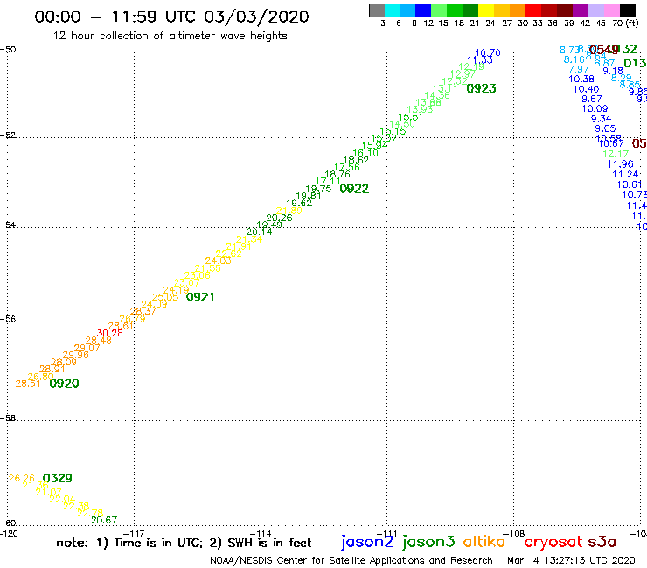Click the orange wave height value 28.51
647x568 pixels.
pos(28,384)
